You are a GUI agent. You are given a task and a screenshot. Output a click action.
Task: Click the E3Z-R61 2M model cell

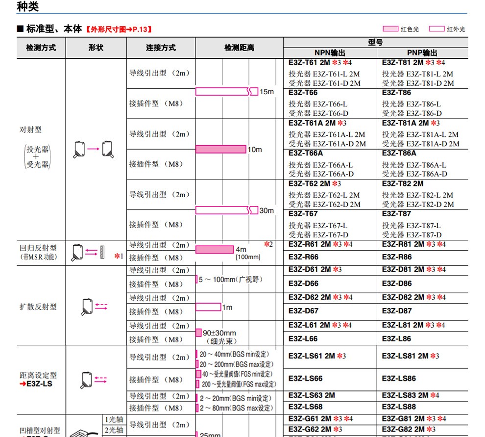330,245
